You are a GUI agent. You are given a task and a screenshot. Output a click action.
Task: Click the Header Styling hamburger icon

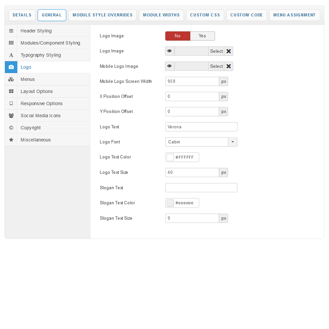[11, 31]
